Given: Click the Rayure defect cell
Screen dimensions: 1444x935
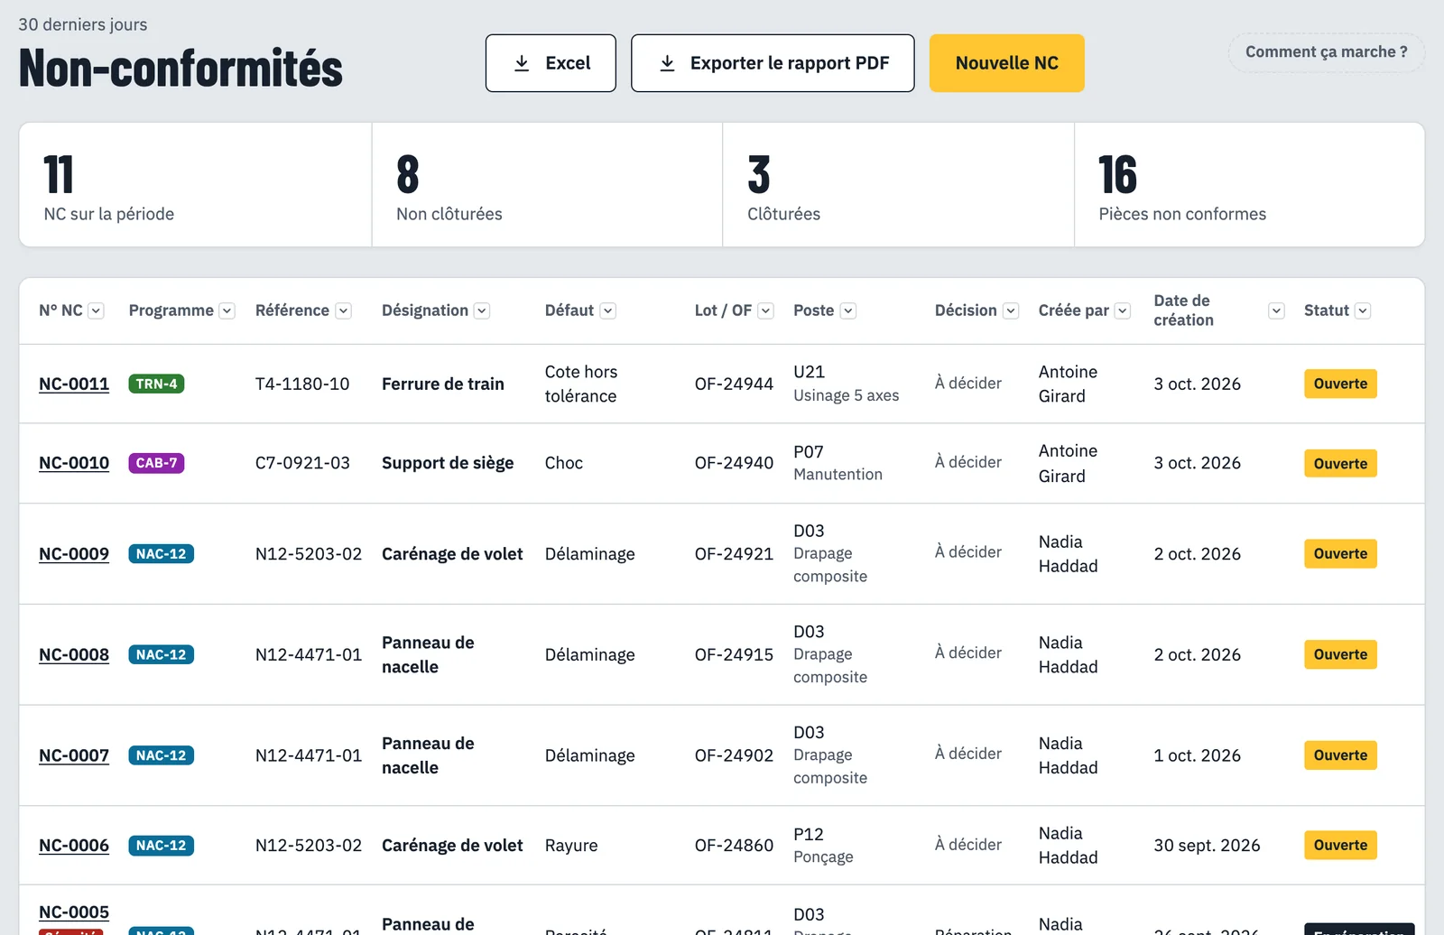Looking at the screenshot, I should [571, 846].
